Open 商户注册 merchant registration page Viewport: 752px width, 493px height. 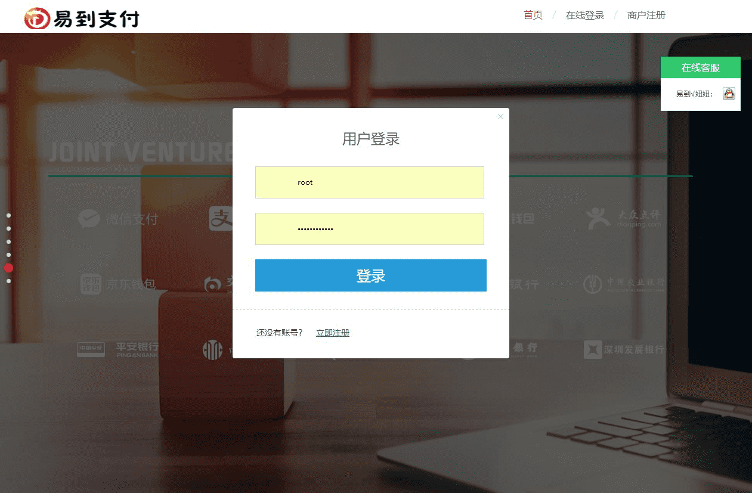[x=646, y=15]
